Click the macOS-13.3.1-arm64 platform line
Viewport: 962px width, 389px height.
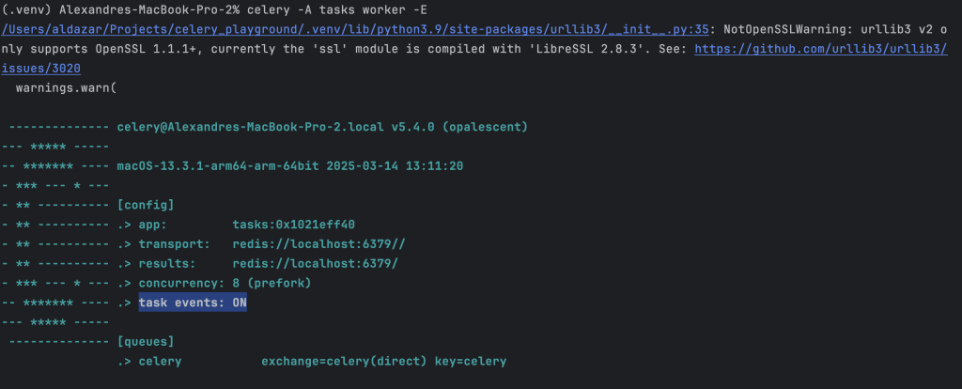coord(289,166)
